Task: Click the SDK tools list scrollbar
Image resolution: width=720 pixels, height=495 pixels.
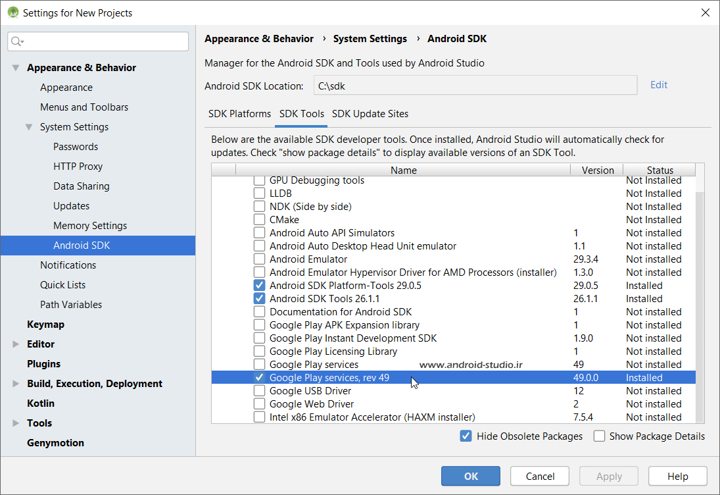Action: [700, 306]
